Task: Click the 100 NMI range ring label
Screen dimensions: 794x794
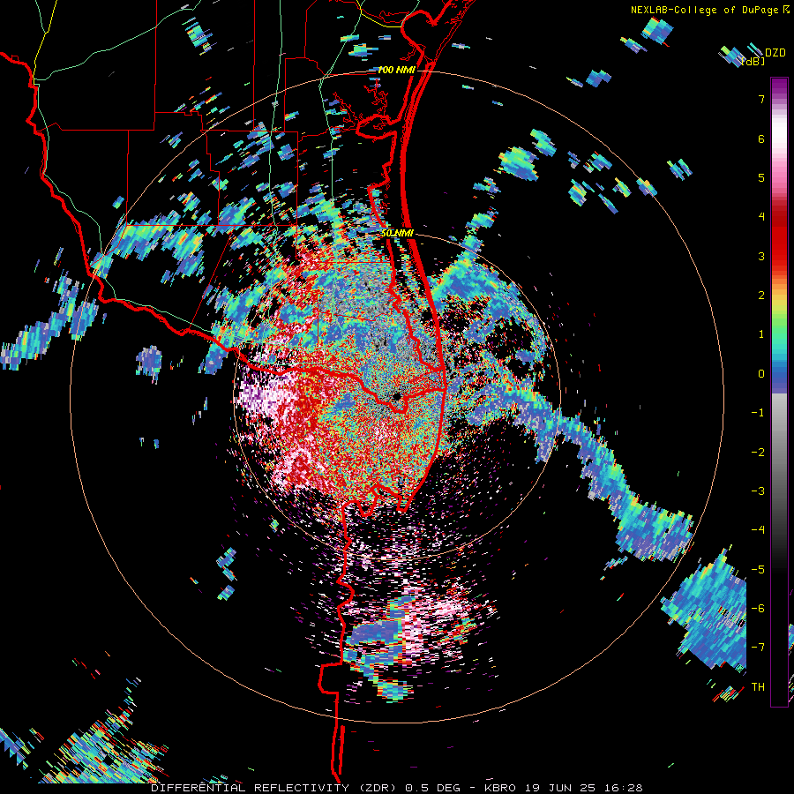Action: 396,70
